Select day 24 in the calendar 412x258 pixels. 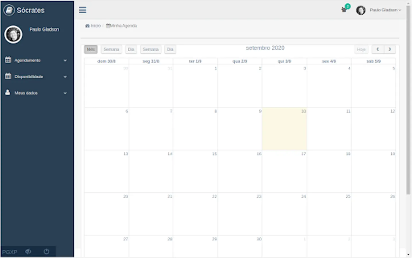click(284, 214)
